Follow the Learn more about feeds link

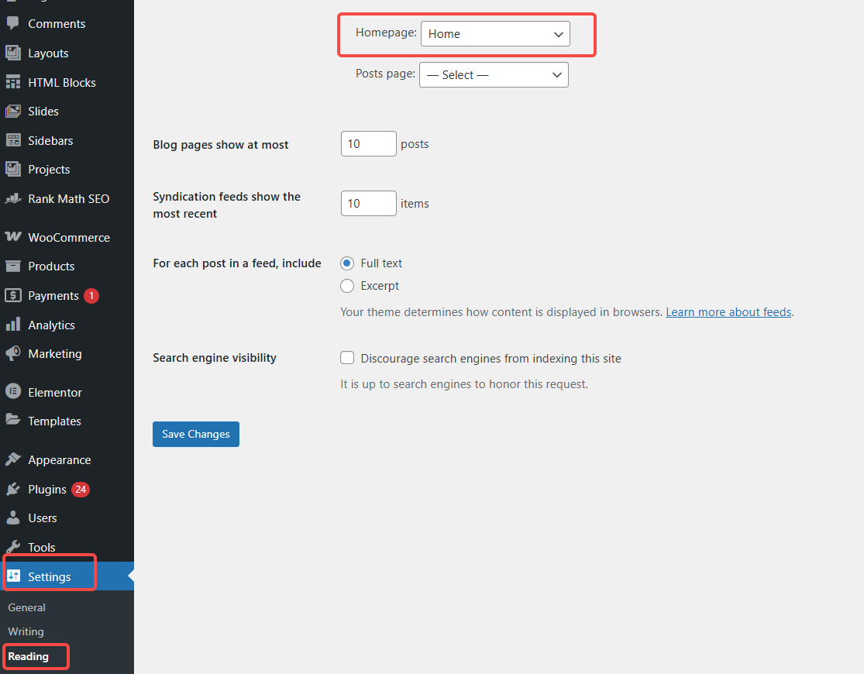[x=728, y=312]
